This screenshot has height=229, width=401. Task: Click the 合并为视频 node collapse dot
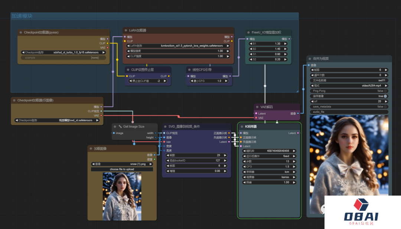pos(309,59)
